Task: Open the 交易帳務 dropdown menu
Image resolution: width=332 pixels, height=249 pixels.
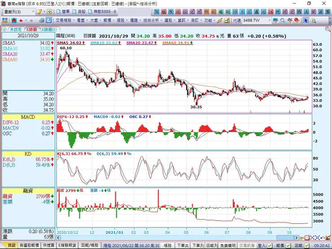Action: click(65, 21)
